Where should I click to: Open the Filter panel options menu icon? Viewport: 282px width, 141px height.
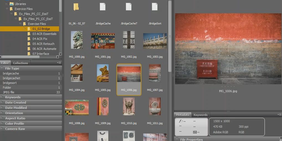click(59, 63)
